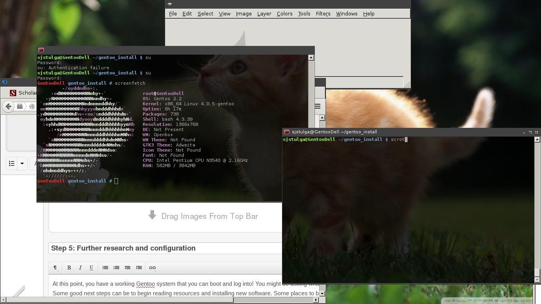Click the browser back arrow button

click(x=8, y=106)
